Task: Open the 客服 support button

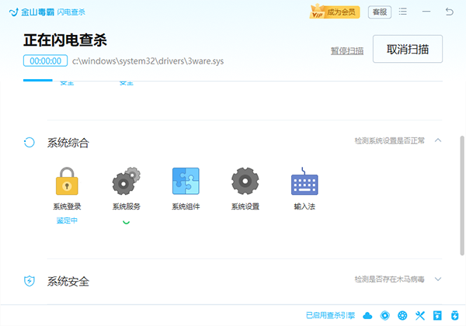Action: (380, 12)
